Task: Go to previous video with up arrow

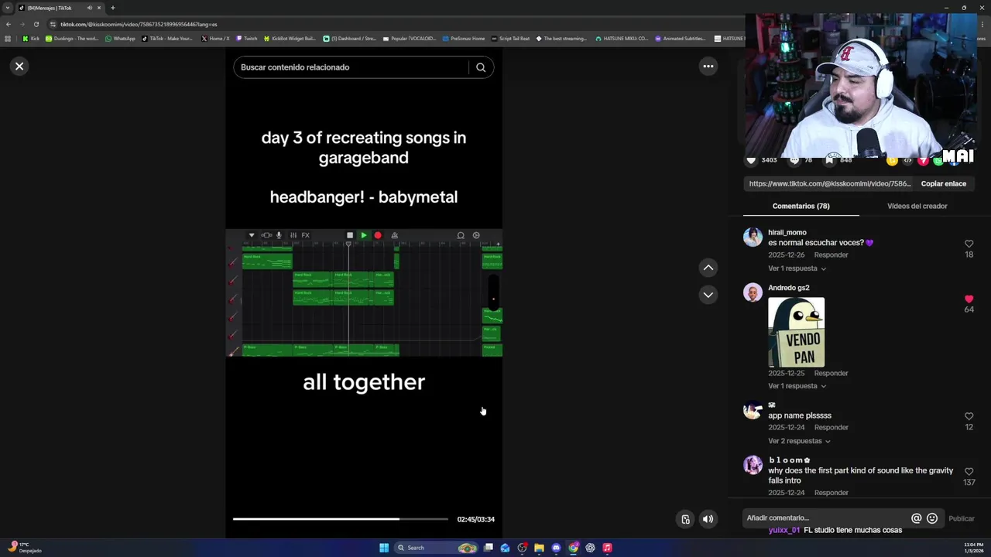Action: (708, 268)
